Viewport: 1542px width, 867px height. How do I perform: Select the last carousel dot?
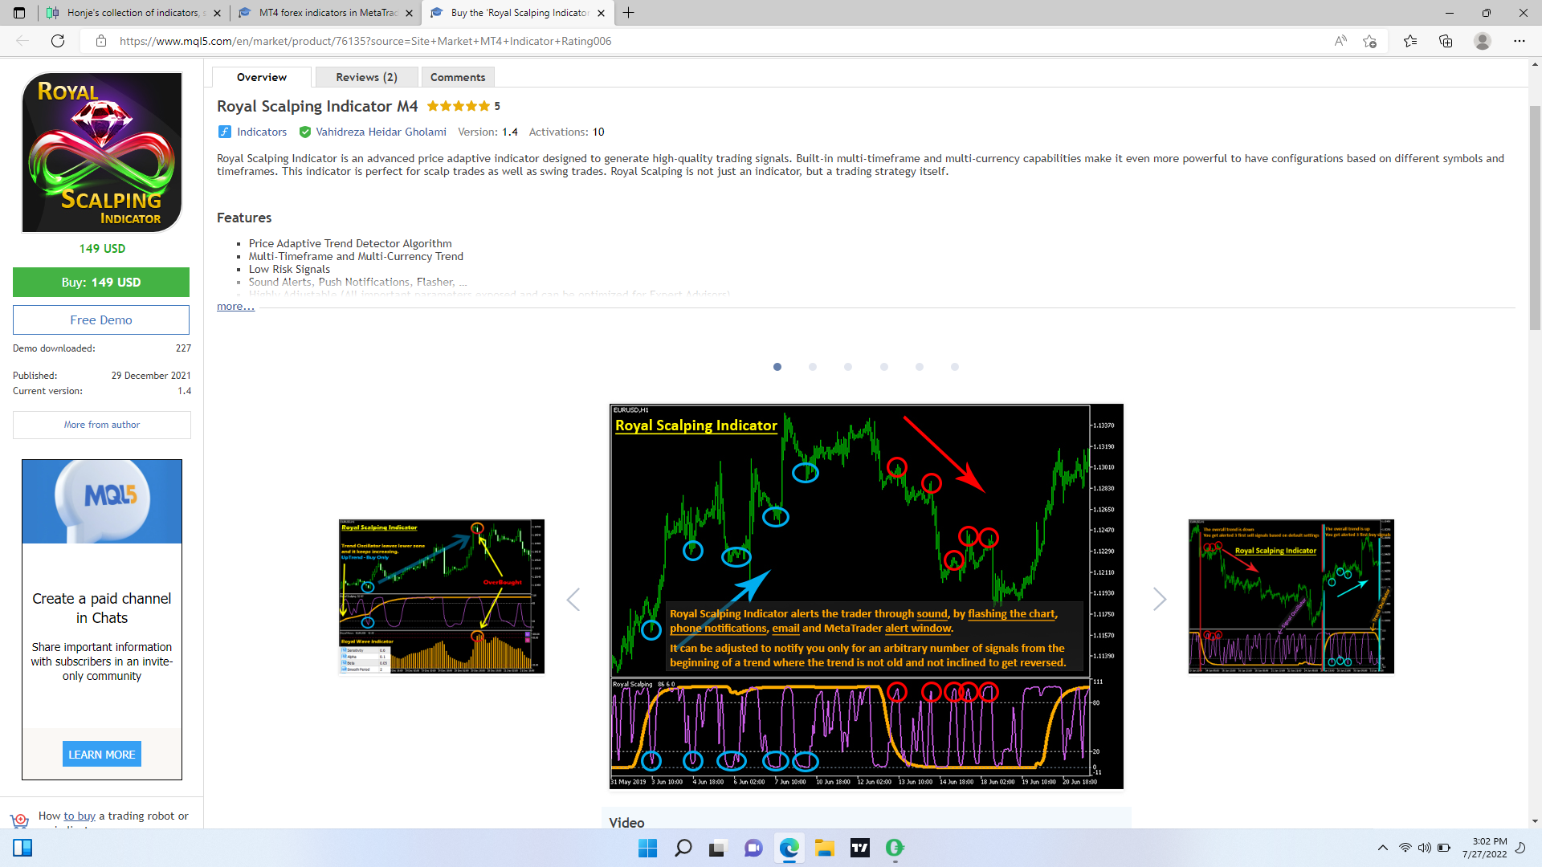click(955, 367)
